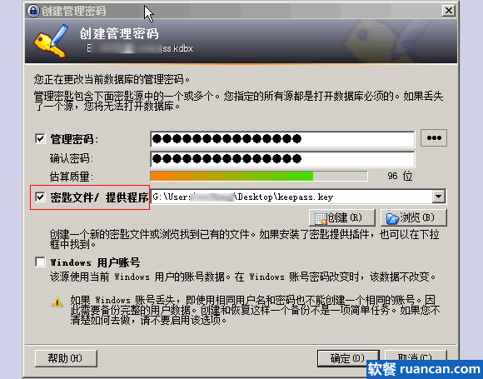
Task: Click the Create button's key file icon
Action: (x=321, y=218)
